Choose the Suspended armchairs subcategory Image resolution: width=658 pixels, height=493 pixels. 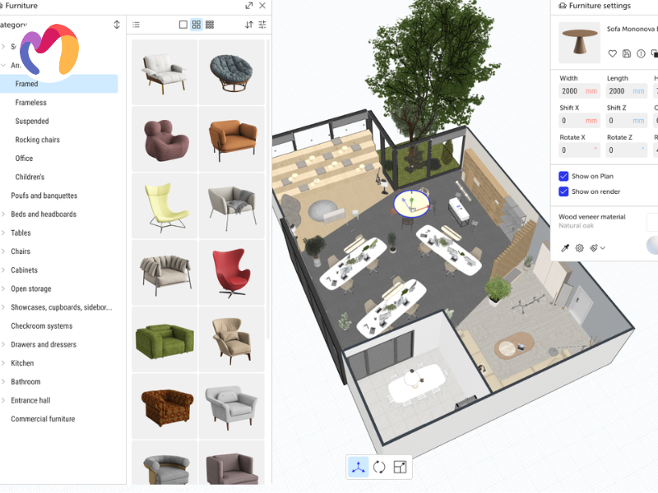coord(32,122)
